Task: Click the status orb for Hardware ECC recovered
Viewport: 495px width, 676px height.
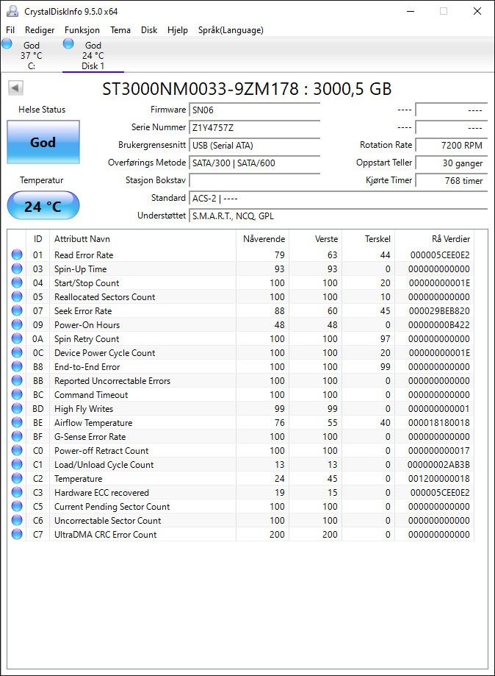Action: tap(17, 492)
